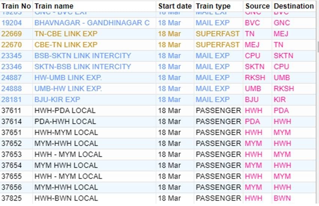
Task: Click the vertical scrollbar thumb
Action: tap(317, 47)
